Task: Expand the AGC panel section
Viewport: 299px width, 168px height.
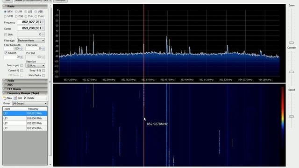Action: coord(4,84)
